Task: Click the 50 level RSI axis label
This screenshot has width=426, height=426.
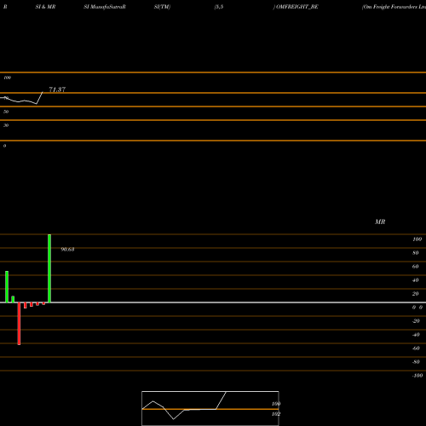Action: coord(6,112)
